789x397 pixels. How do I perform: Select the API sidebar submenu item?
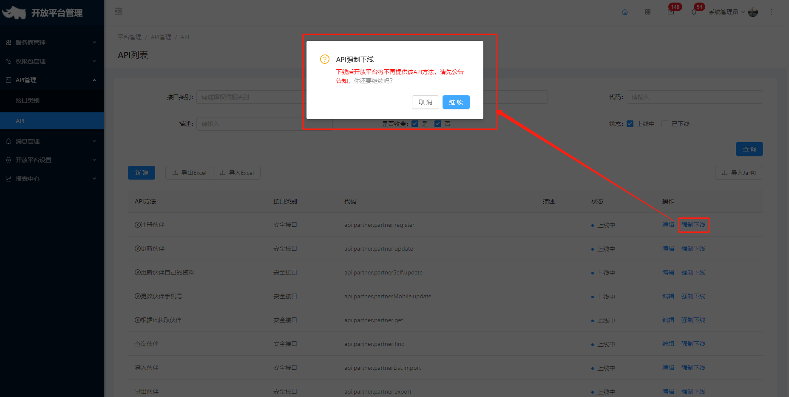[52, 121]
